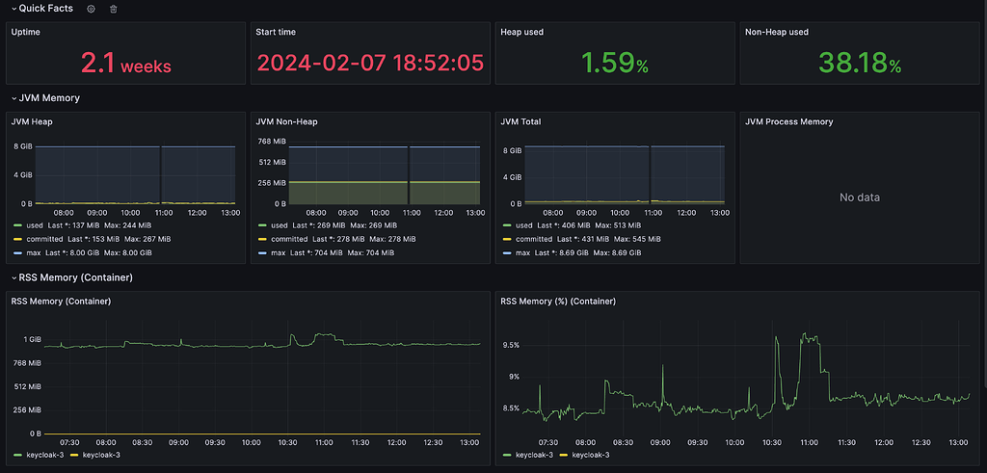The width and height of the screenshot is (987, 473).
Task: Delete the Quick Facts row via trash icon
Action: pyautogui.click(x=114, y=9)
